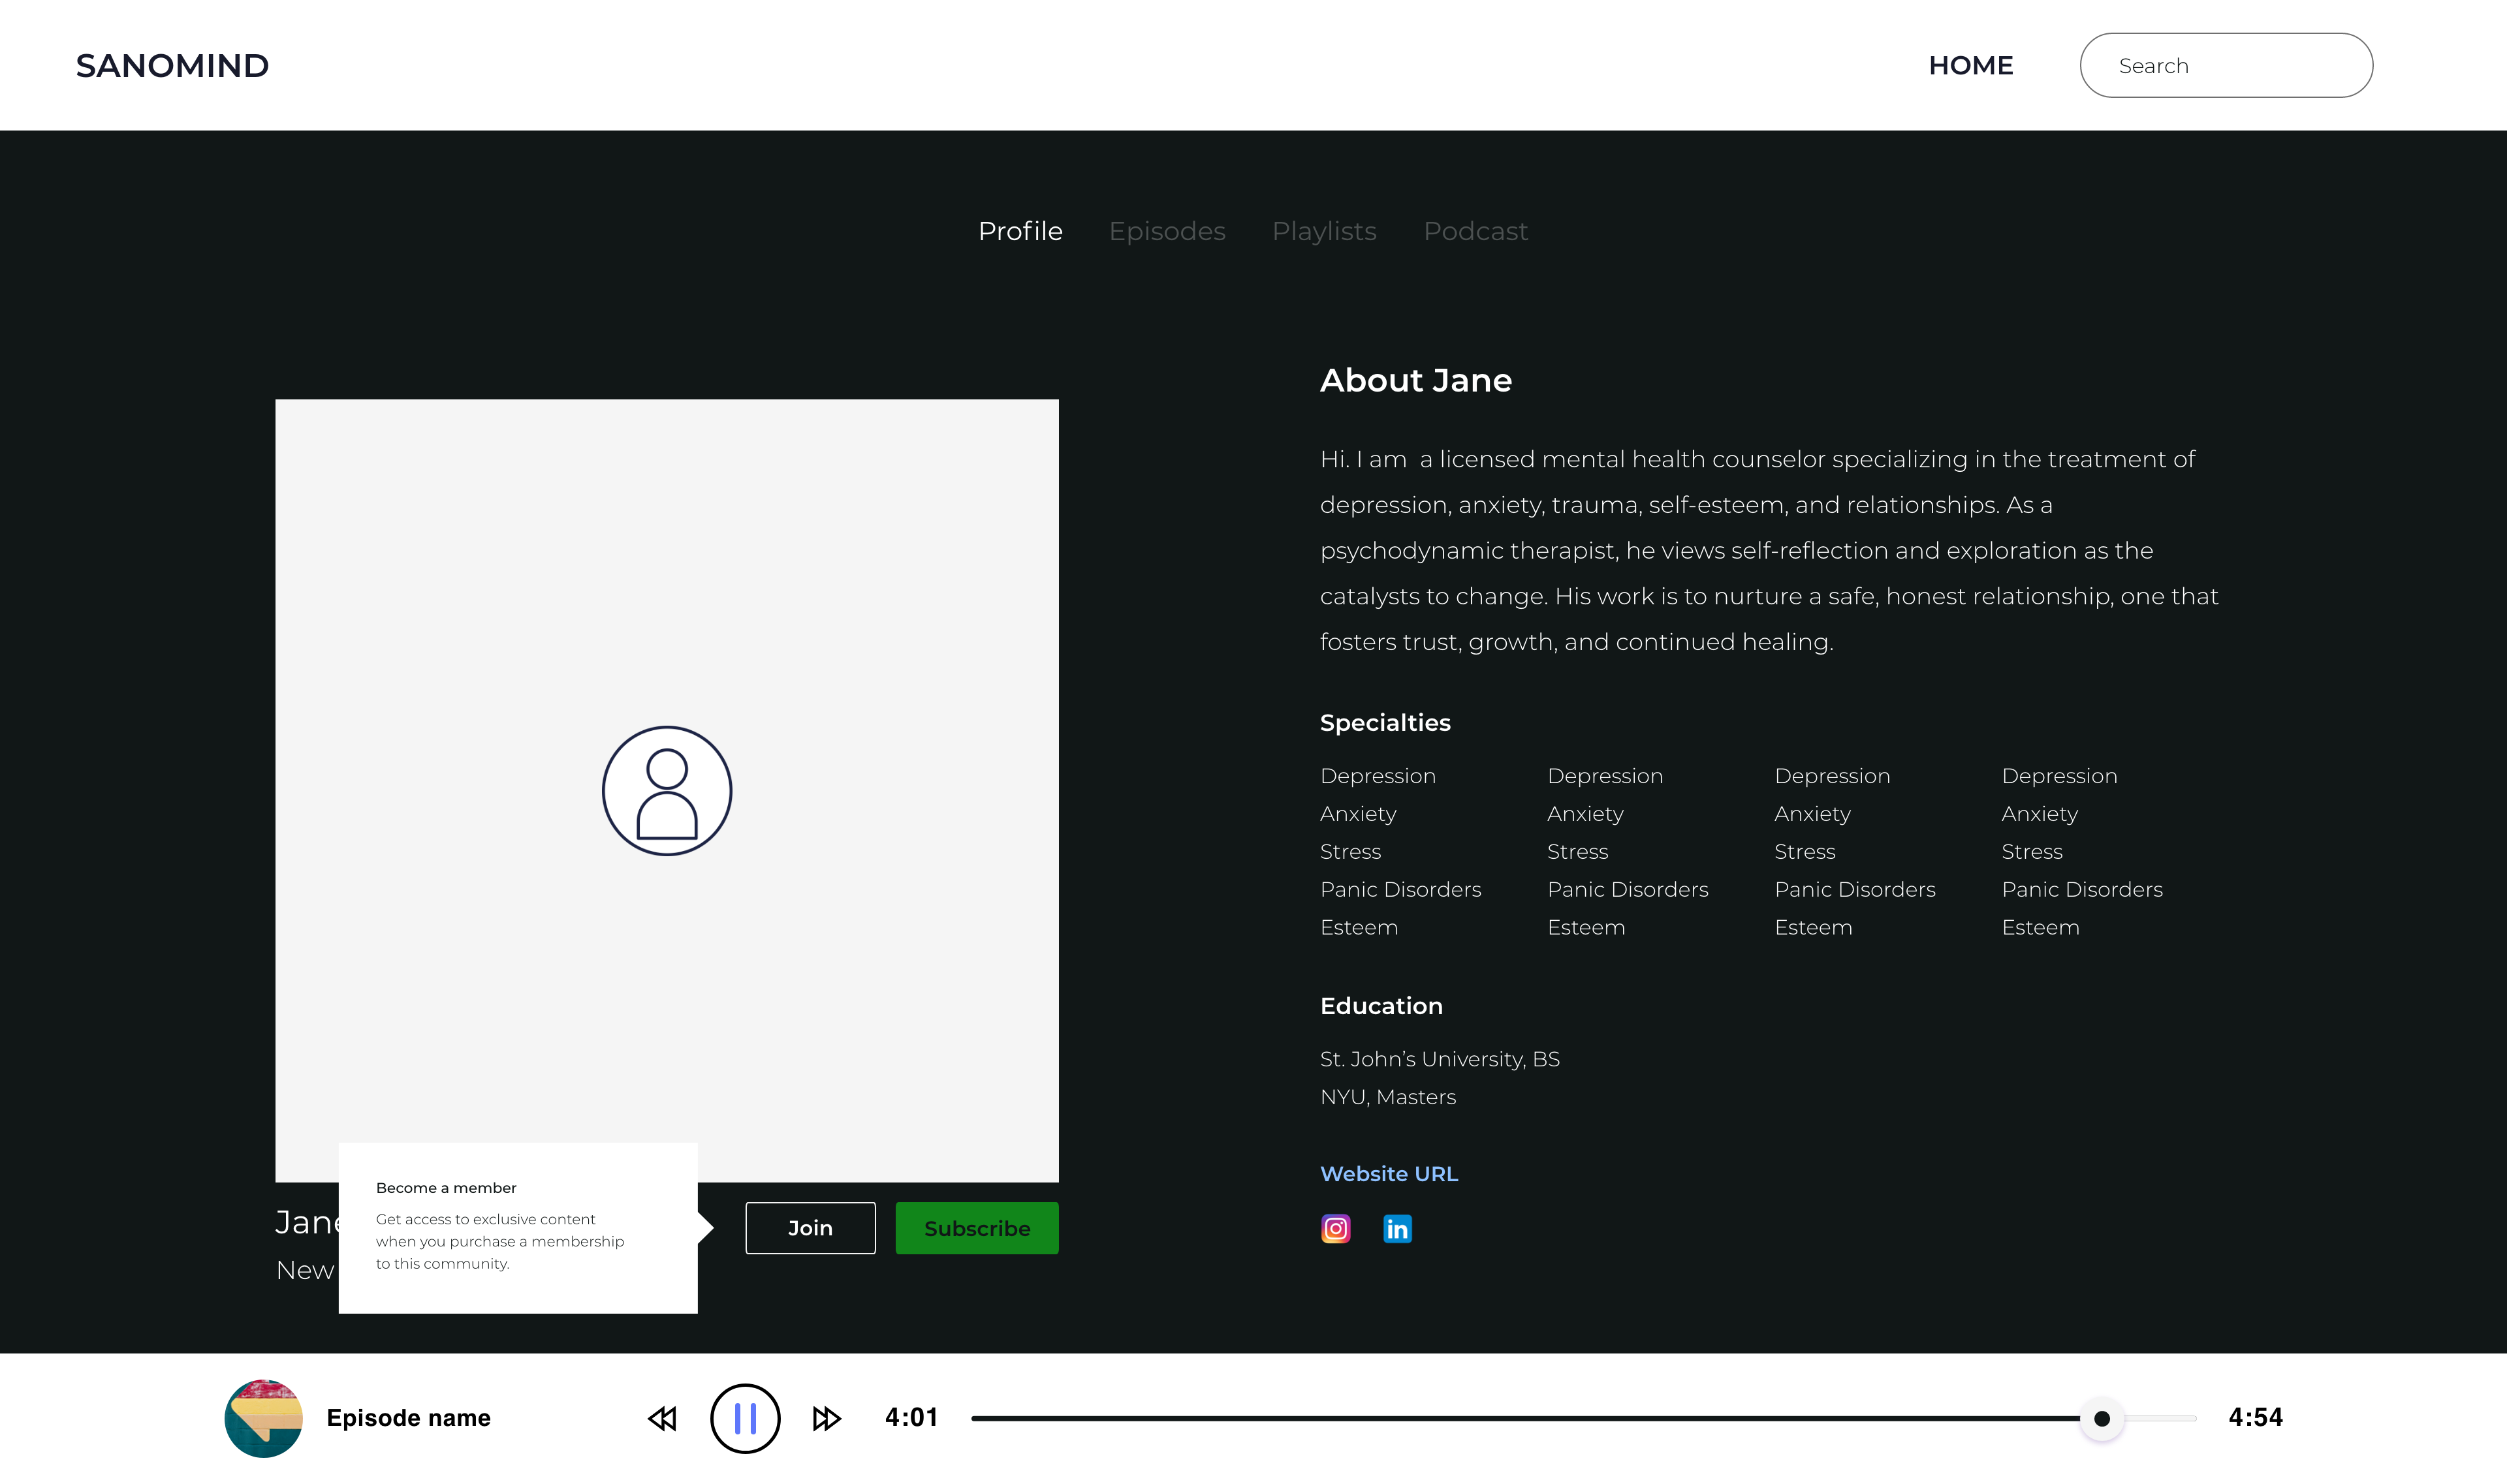The image size is (2507, 1484).
Task: Pause the playing episode
Action: (744, 1418)
